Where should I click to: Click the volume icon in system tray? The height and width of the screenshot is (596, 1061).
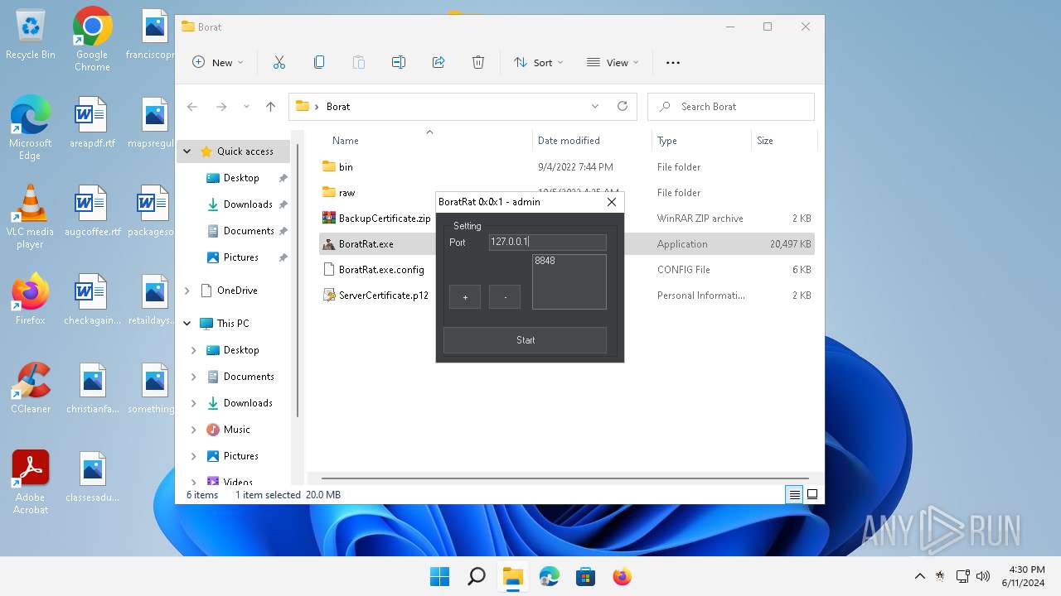click(x=983, y=576)
